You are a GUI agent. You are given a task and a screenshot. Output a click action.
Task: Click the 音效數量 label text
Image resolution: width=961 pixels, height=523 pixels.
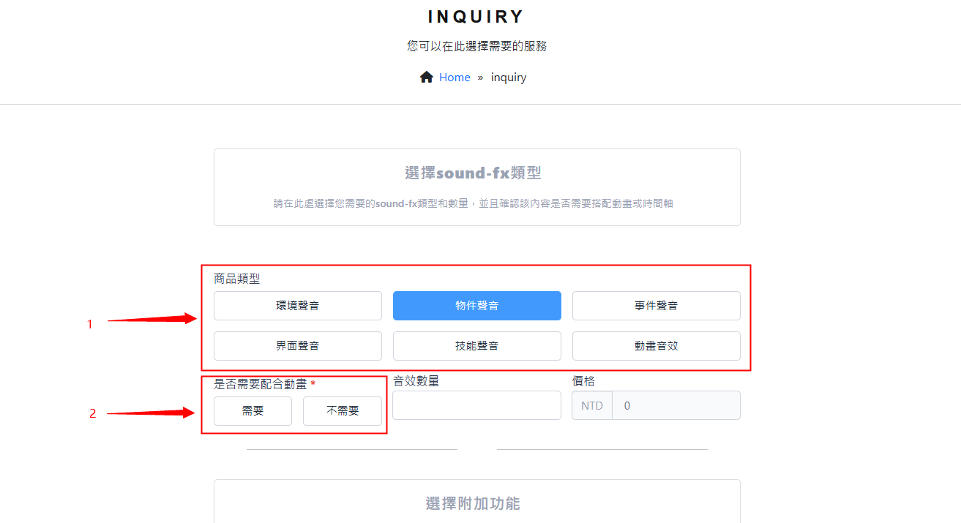[x=416, y=381]
